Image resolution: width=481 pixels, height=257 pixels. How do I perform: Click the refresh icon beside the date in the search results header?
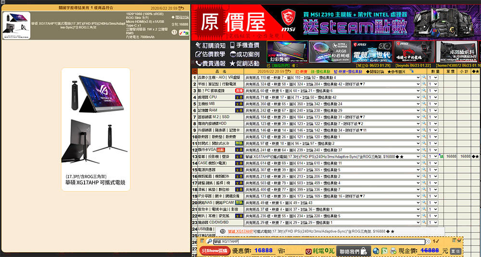pyautogui.click(x=181, y=8)
